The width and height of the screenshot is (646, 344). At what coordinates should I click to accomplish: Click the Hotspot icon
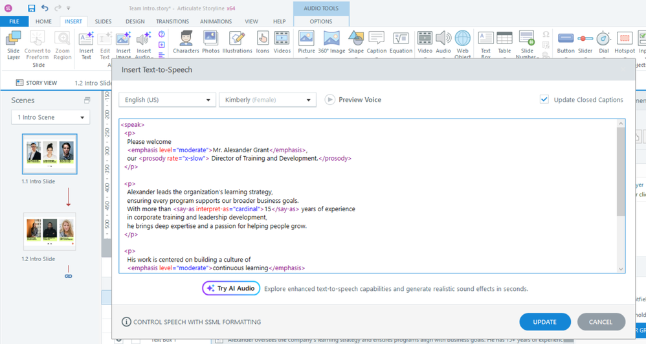click(x=625, y=41)
